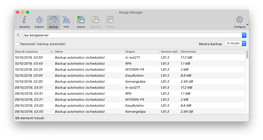The height and width of the screenshot is (140, 263).
Task: Click INTOWN-FR in the 10/10/2019 03:20 row
Action: click(135, 69)
